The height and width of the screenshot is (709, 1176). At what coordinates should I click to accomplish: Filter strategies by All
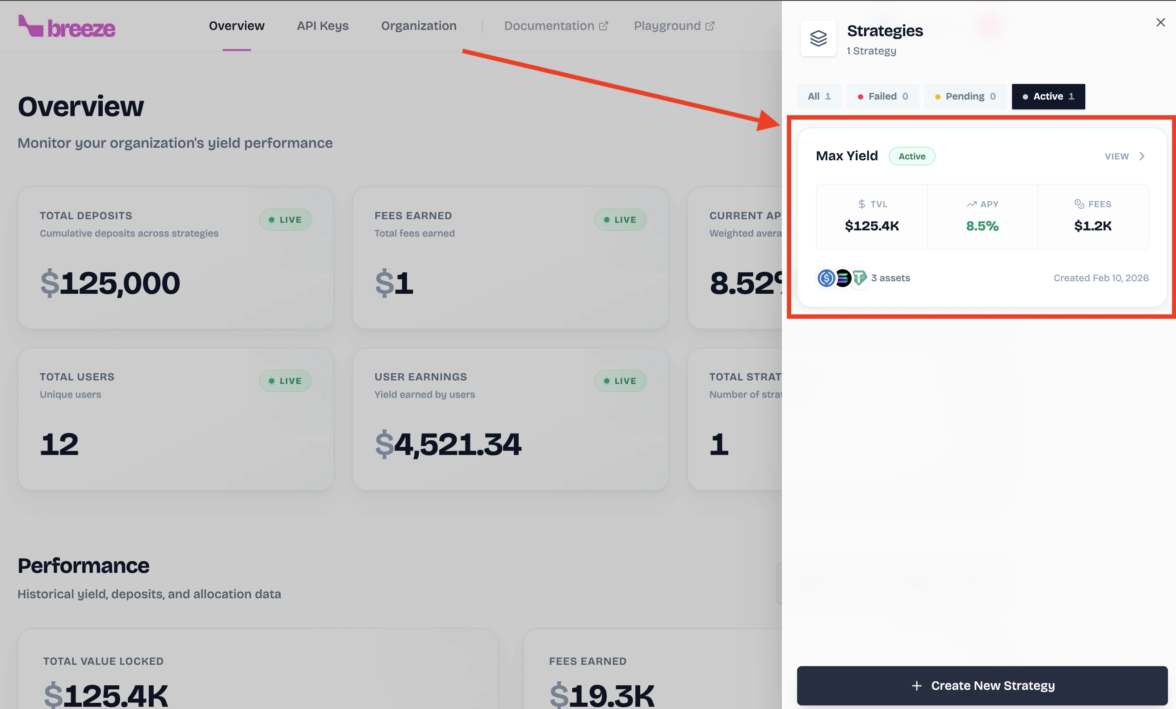[x=819, y=96]
